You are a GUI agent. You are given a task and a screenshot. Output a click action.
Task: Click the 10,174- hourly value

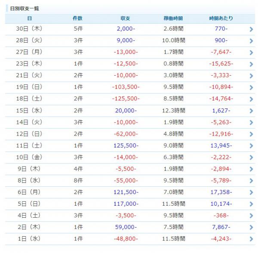coord(221,204)
